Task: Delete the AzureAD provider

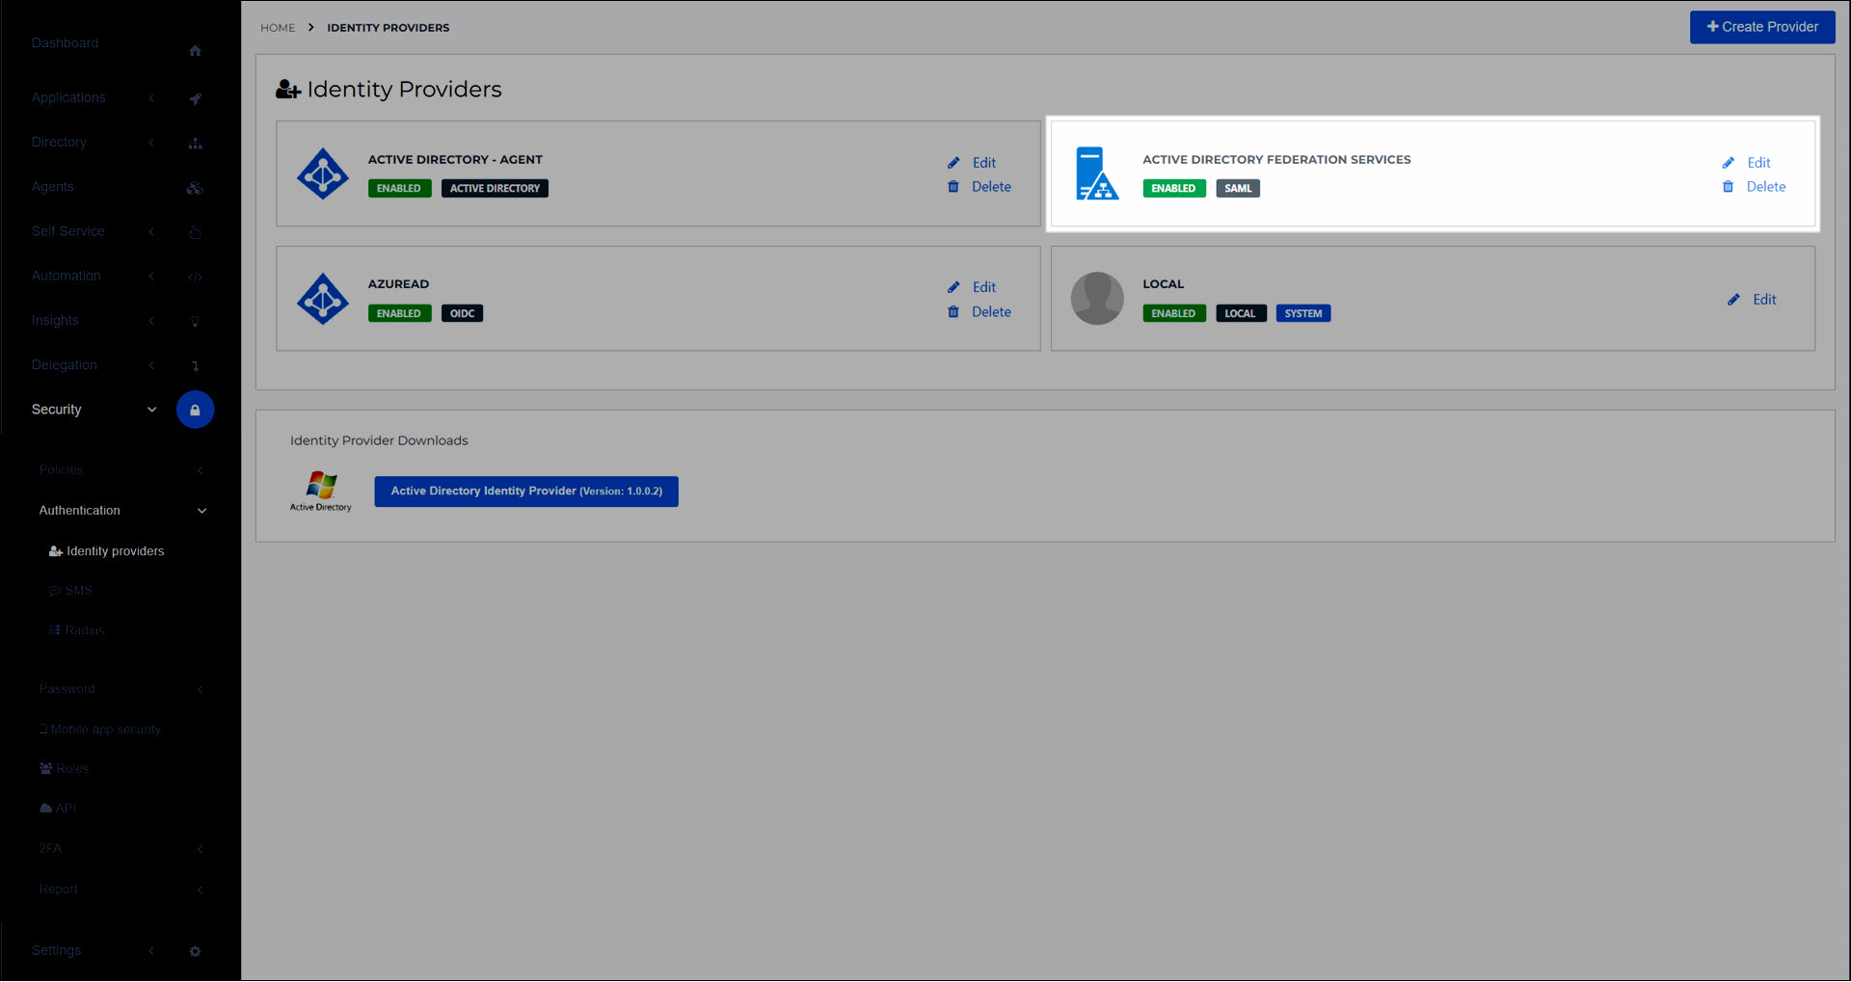Action: coord(991,312)
